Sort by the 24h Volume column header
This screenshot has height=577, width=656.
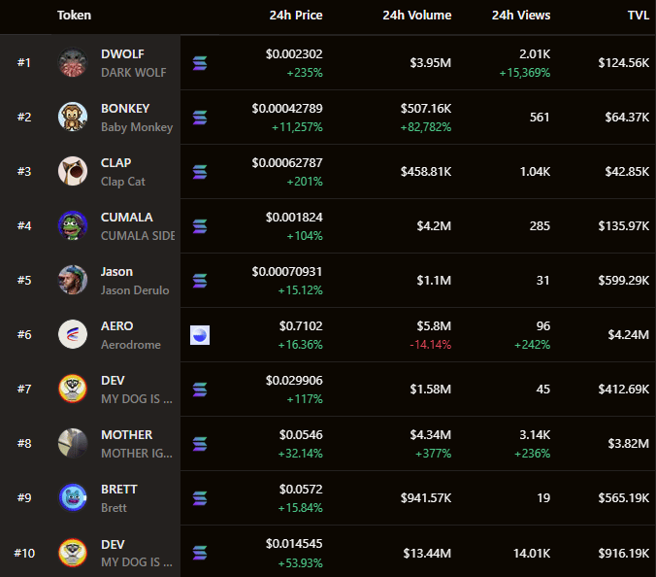coord(417,16)
